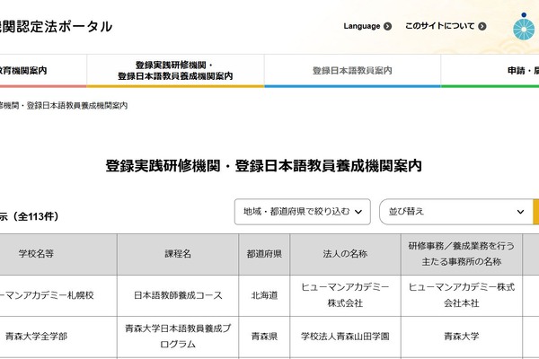Open the 登録実践研修機関・登録日本語教員養成機関案内 tab
539x359 pixels.
tap(175, 71)
